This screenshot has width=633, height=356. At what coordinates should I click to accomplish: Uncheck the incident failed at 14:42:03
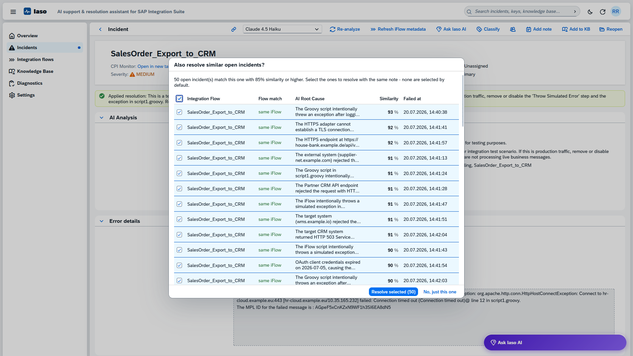179,281
